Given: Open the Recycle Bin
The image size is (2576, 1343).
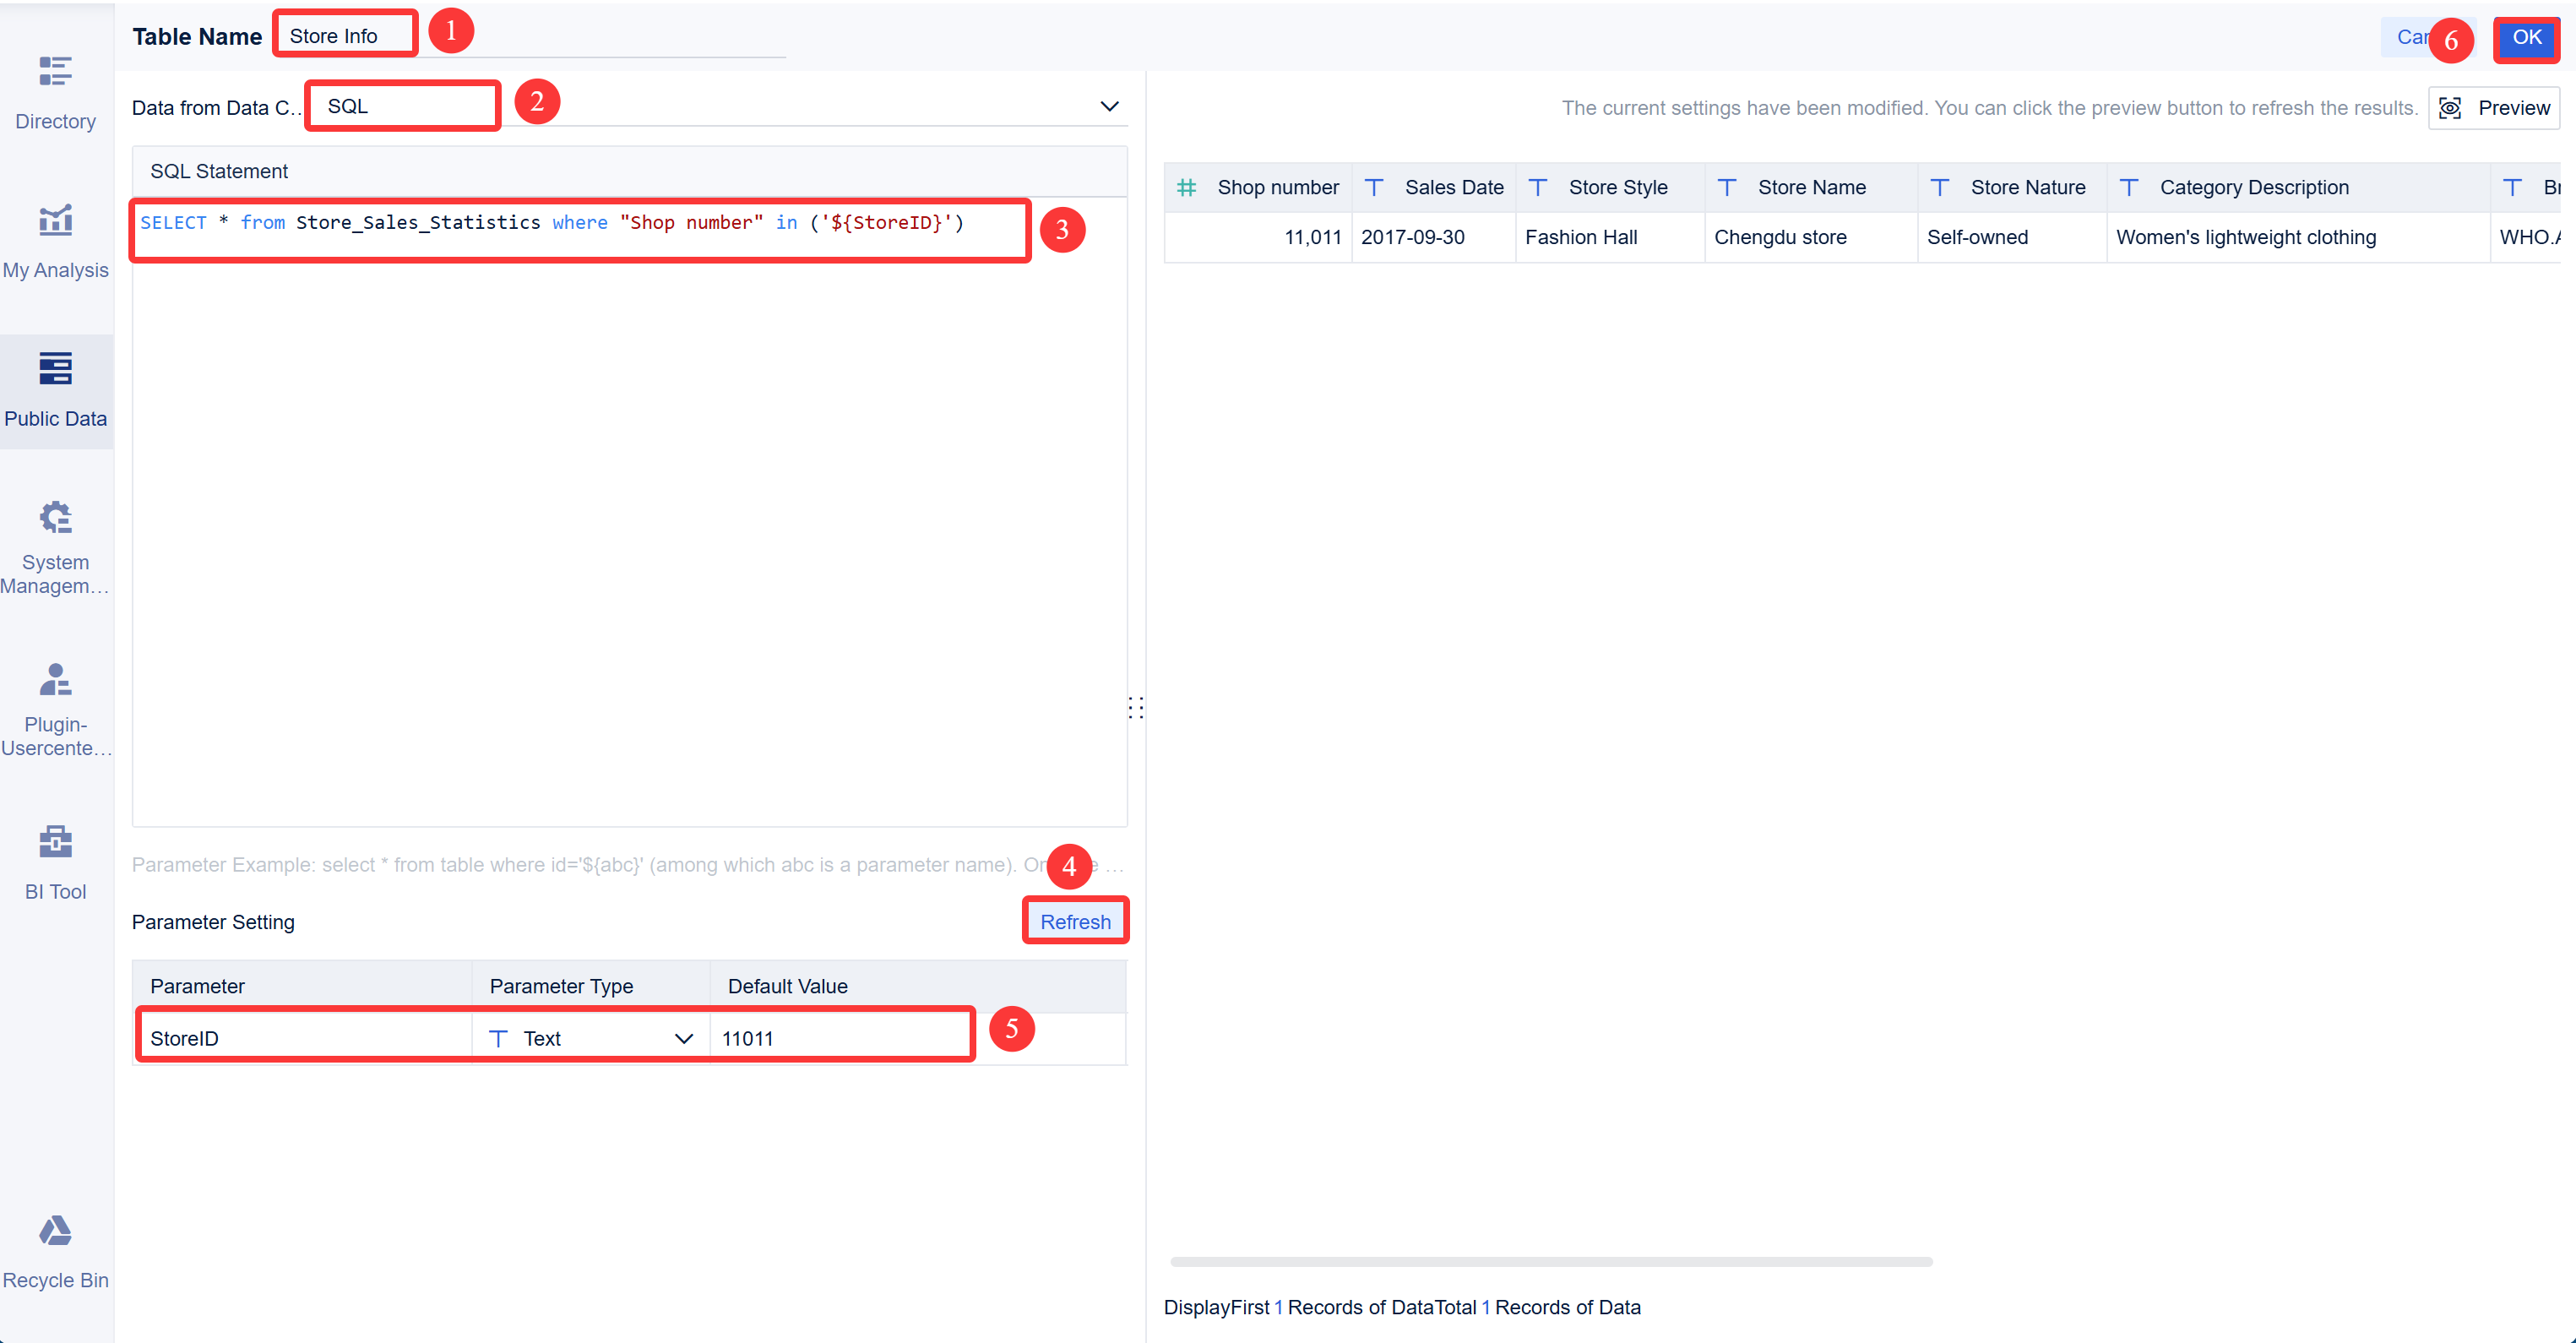Looking at the screenshot, I should click(x=55, y=1250).
